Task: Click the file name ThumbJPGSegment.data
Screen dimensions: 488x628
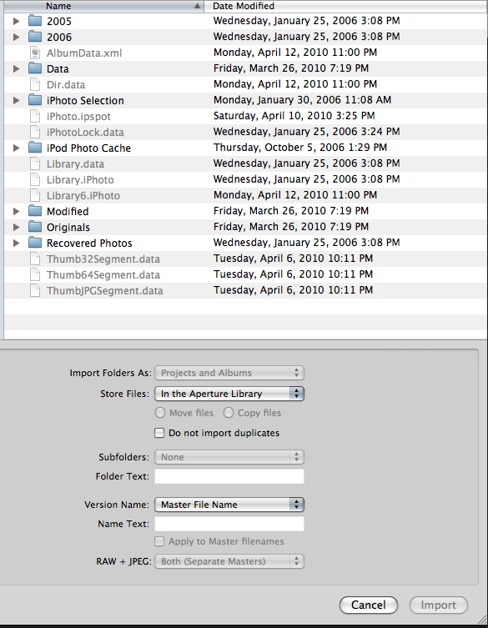Action: click(x=105, y=291)
